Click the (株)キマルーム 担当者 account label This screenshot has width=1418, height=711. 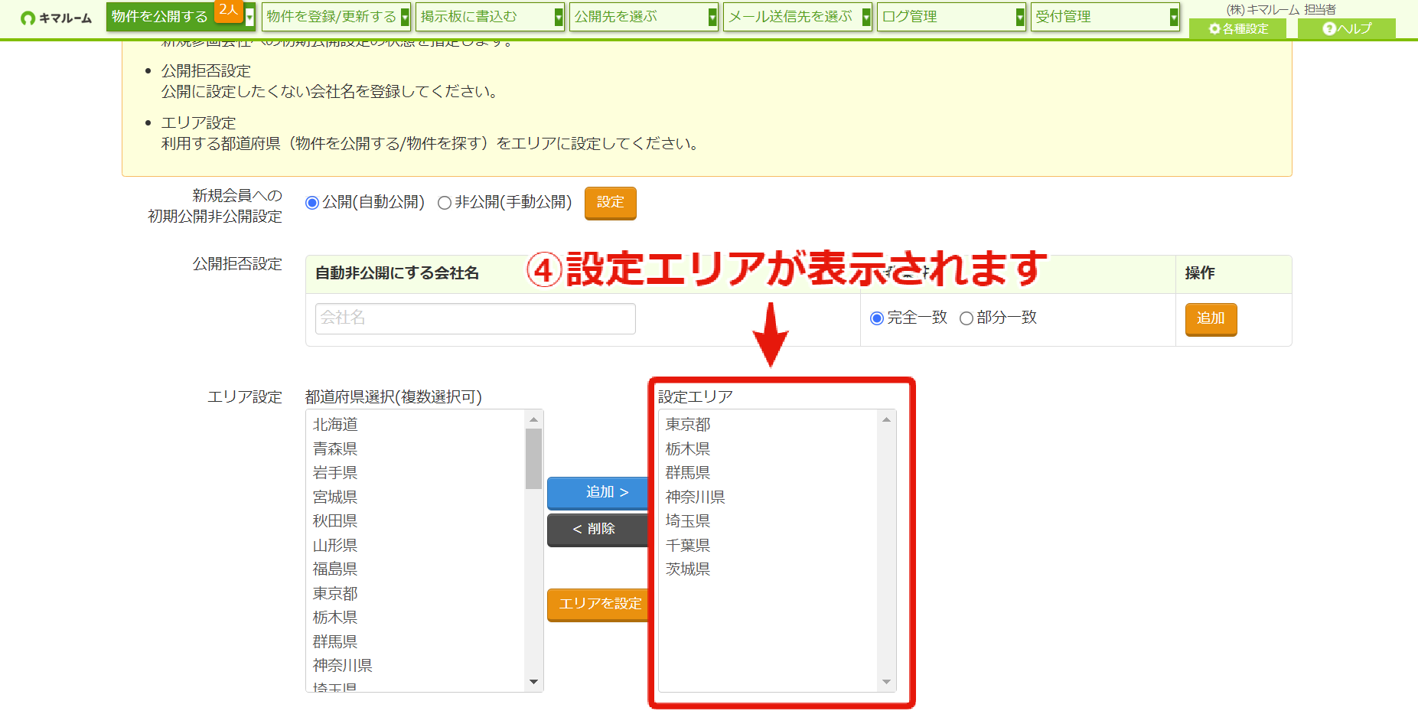pyautogui.click(x=1281, y=10)
